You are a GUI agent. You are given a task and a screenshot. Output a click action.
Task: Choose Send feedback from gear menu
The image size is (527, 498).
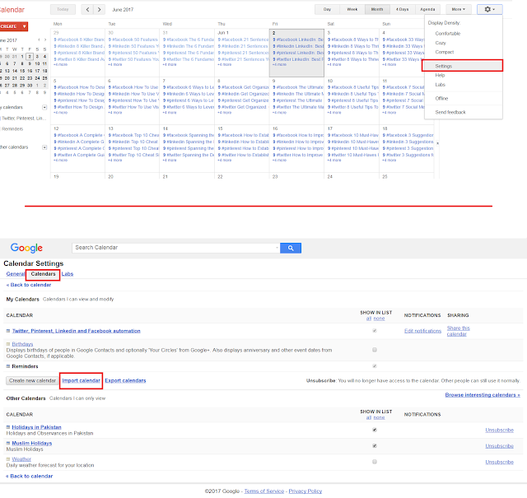pos(450,112)
